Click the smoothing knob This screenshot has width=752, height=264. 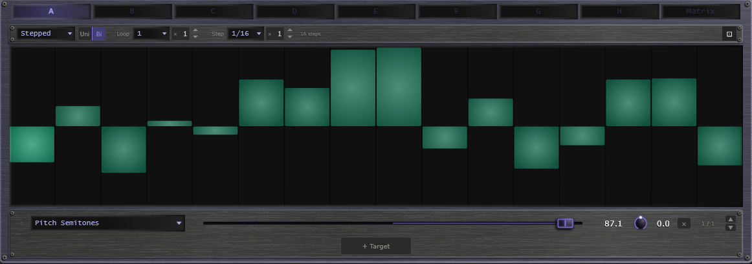pos(640,223)
